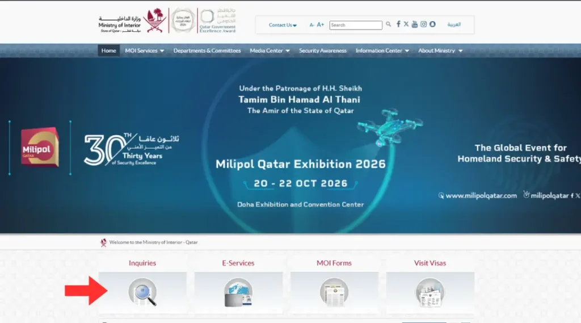Open the Snapchat icon in header
The image size is (581, 323).
click(x=432, y=24)
